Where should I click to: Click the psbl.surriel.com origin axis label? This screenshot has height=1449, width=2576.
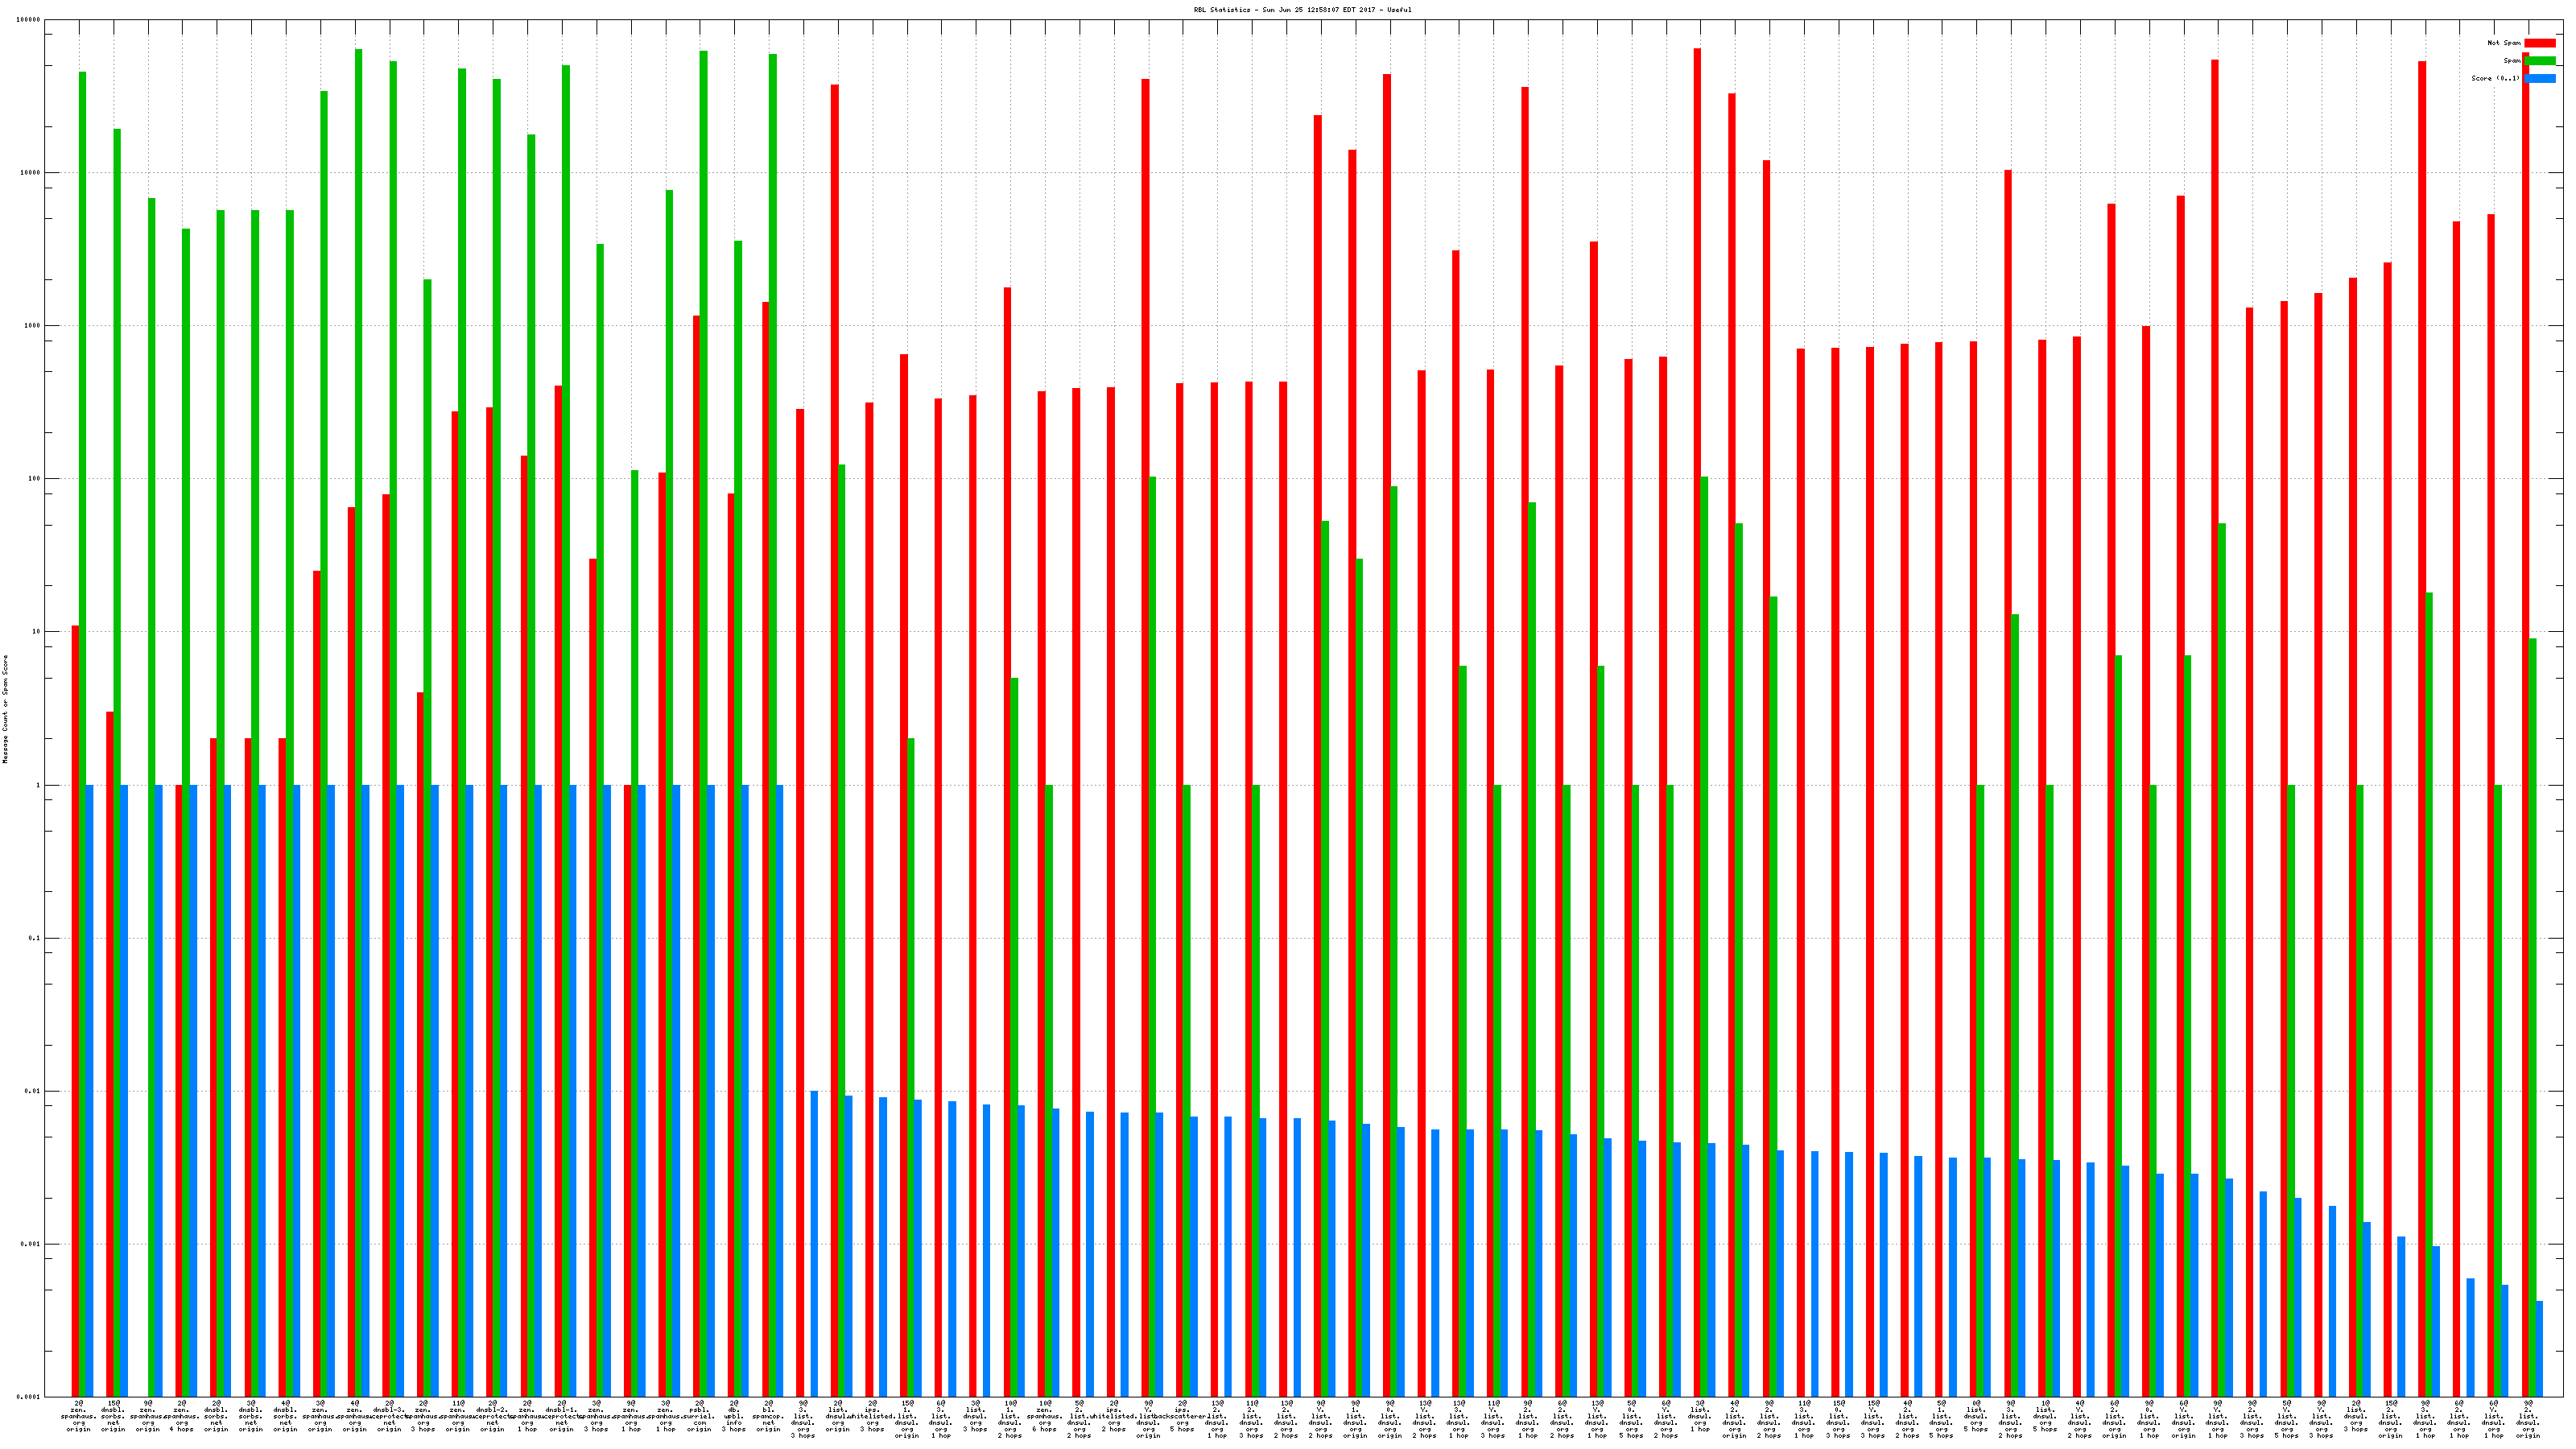699,1416
